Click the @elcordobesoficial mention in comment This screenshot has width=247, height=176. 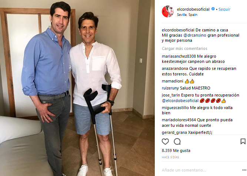180,101
